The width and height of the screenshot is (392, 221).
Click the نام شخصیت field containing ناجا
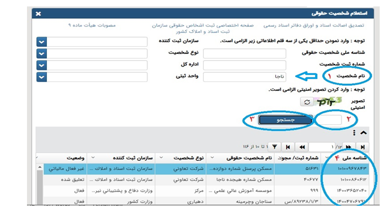pyautogui.click(x=245, y=77)
